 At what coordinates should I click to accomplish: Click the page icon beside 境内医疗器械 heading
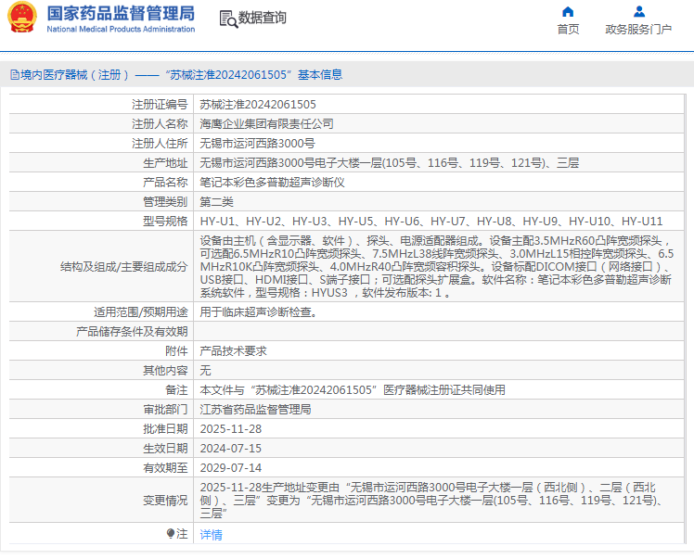[x=15, y=75]
